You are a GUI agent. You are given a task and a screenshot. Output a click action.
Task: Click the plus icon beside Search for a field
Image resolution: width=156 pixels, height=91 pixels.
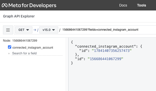[9, 54]
